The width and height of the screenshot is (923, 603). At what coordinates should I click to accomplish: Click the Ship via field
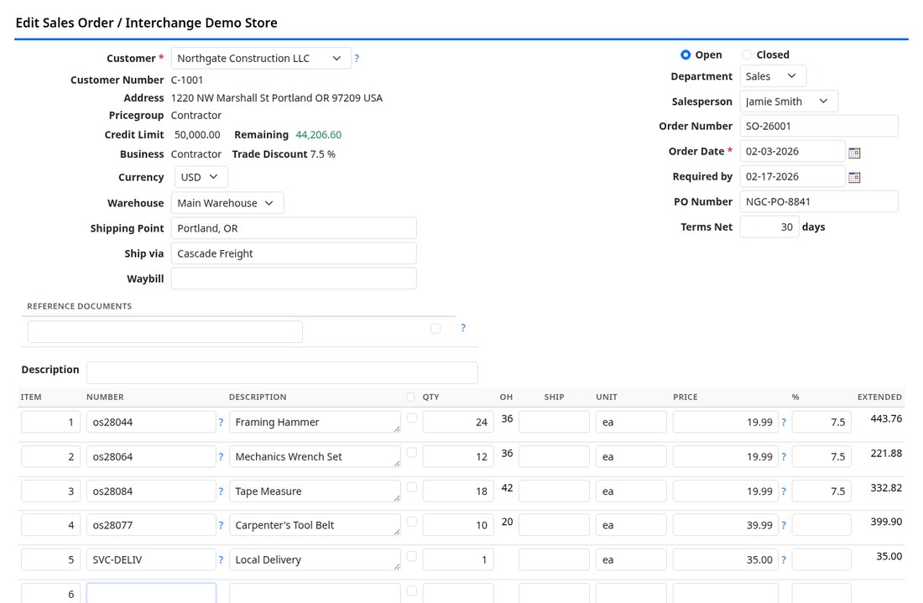[294, 253]
